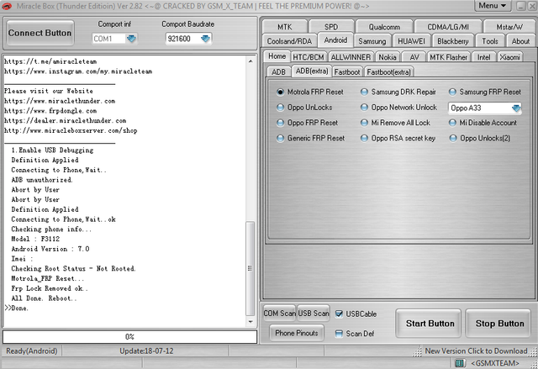Open the ALLWINNER sub-tab

(x=351, y=57)
